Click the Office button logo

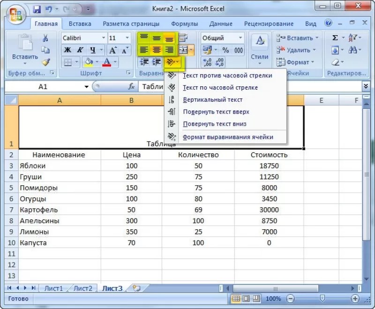pyautogui.click(x=16, y=14)
